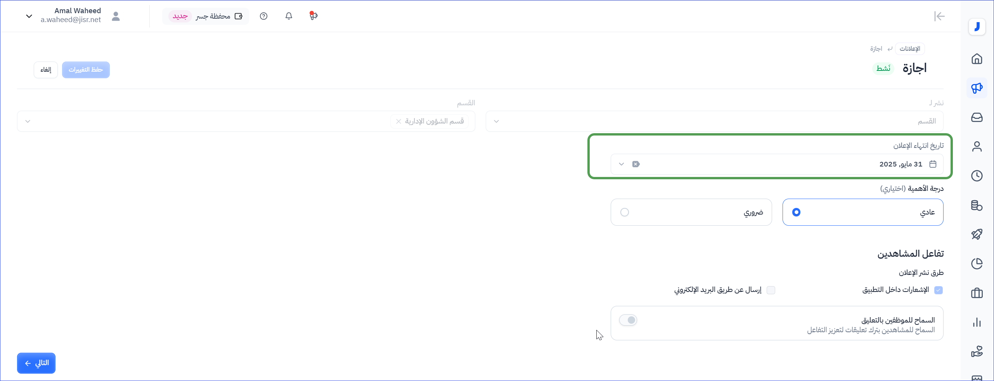Expand the Amal Waheed account dropdown
The image size is (994, 381).
pos(29,16)
